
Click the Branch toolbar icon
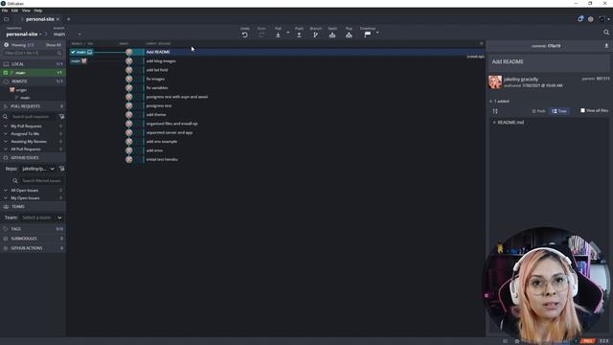click(315, 34)
